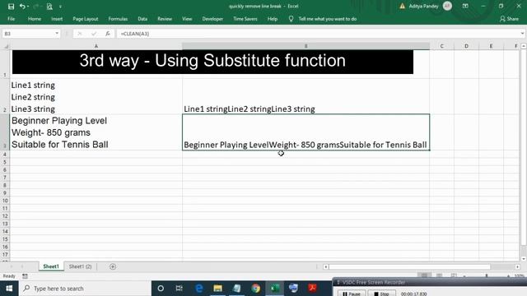Click the macro recording icon in status bar
The image size is (527, 296).
pos(25,276)
